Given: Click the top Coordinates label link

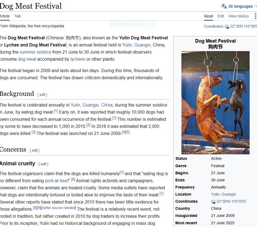Looking at the screenshot, I should (214, 26).
